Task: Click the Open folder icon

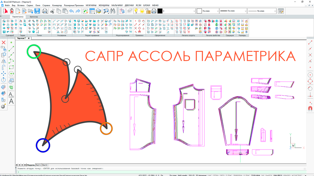Action: (x=31, y=11)
